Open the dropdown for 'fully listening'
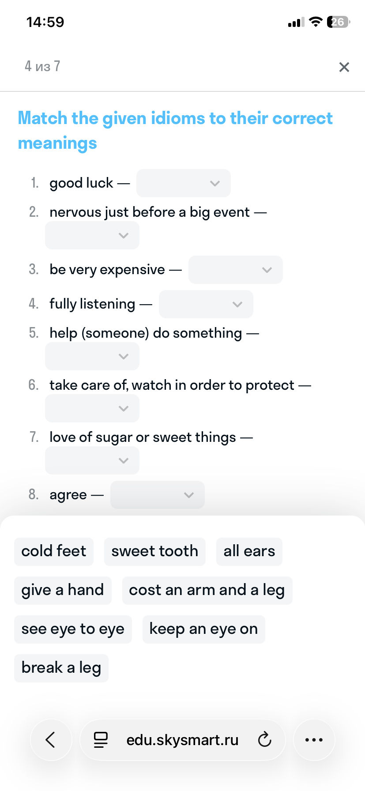 coord(206,304)
